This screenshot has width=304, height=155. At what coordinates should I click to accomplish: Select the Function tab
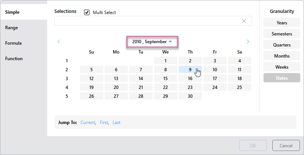tap(14, 59)
